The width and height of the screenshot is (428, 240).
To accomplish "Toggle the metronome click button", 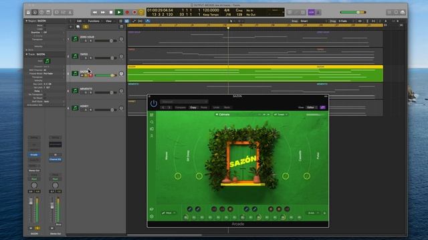I will pos(318,12).
